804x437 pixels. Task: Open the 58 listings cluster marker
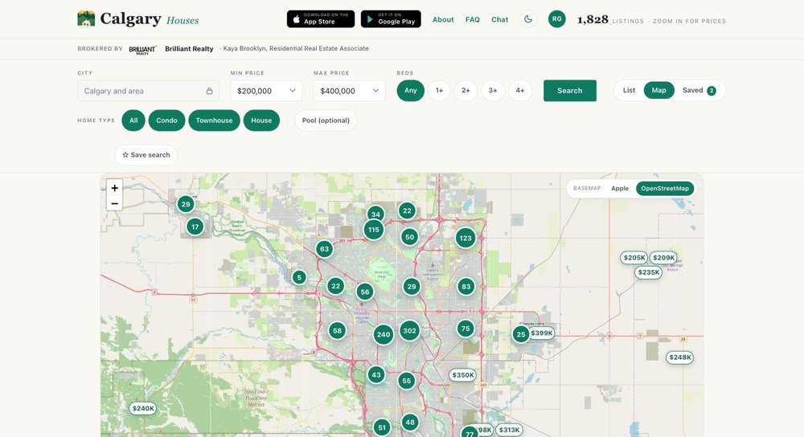(337, 331)
